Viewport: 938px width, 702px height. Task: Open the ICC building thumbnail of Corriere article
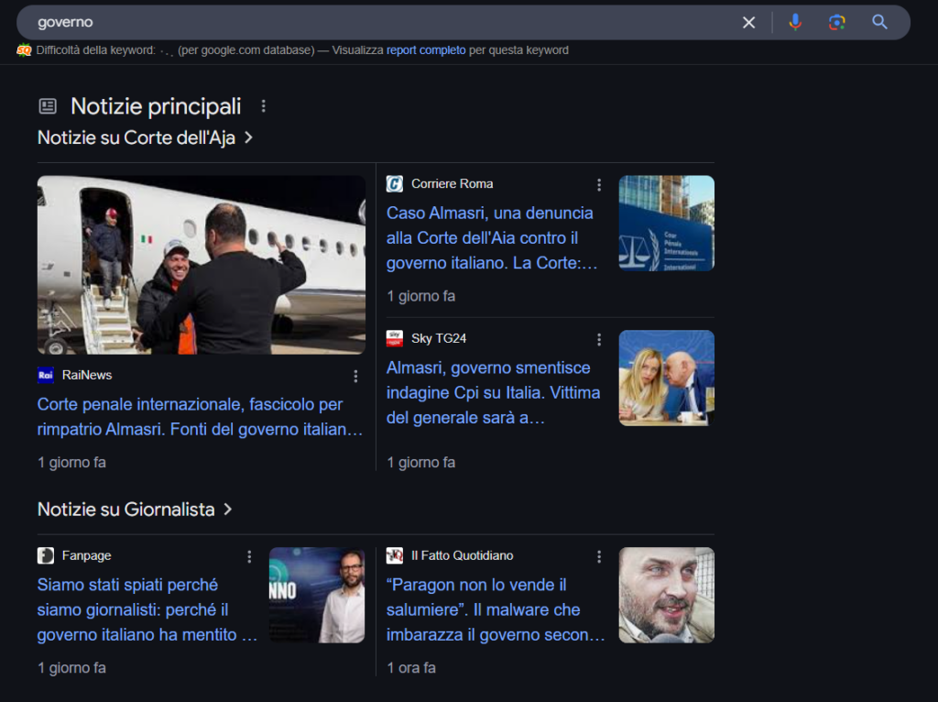click(667, 224)
